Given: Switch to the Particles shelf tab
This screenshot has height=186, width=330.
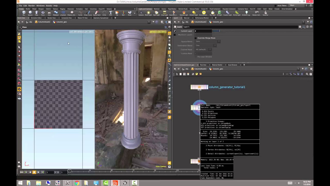Looking at the screenshot, I should tap(156, 9).
